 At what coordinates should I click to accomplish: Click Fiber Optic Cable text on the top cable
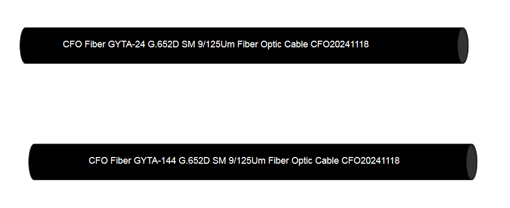coord(273,45)
